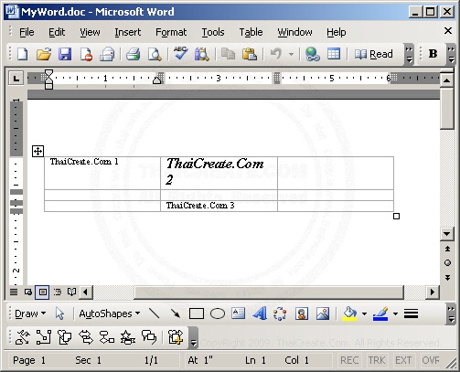Undo the last action

coord(276,55)
